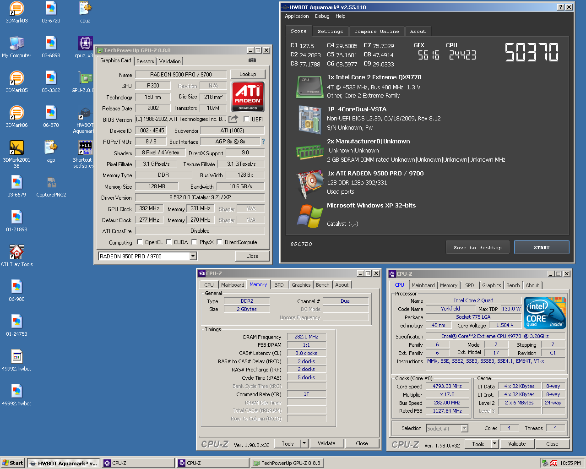
Task: Select the agp file on the desktop
Action: click(x=51, y=152)
